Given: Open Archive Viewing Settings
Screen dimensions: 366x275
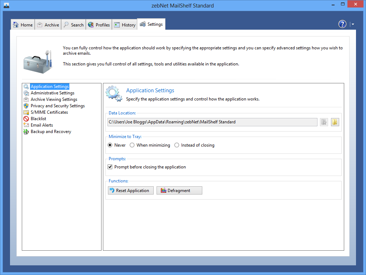Looking at the screenshot, I should pyautogui.click(x=54, y=99).
